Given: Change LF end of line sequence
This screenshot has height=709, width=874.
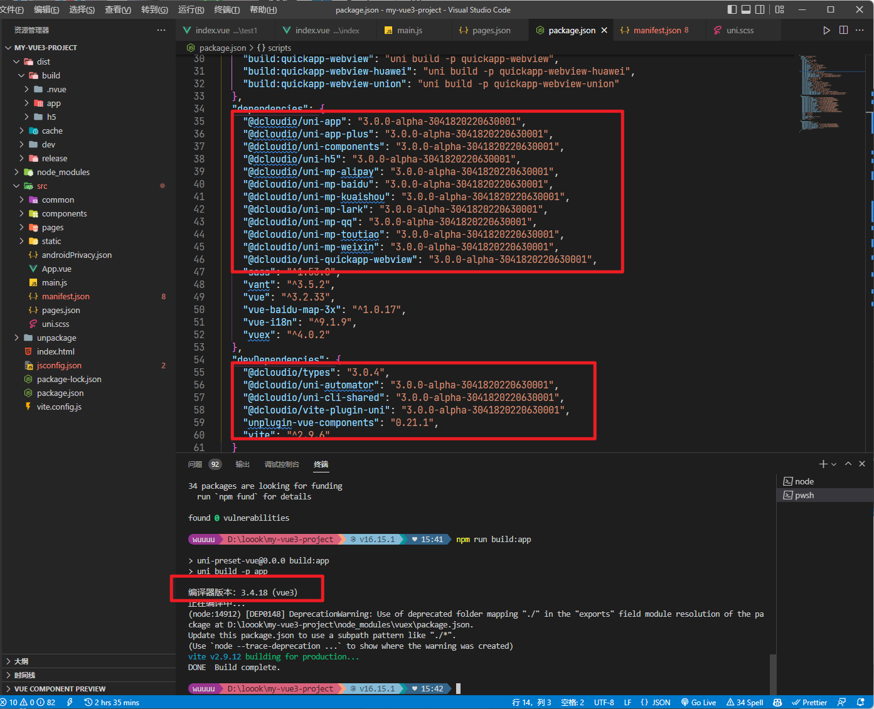Looking at the screenshot, I should [x=627, y=702].
